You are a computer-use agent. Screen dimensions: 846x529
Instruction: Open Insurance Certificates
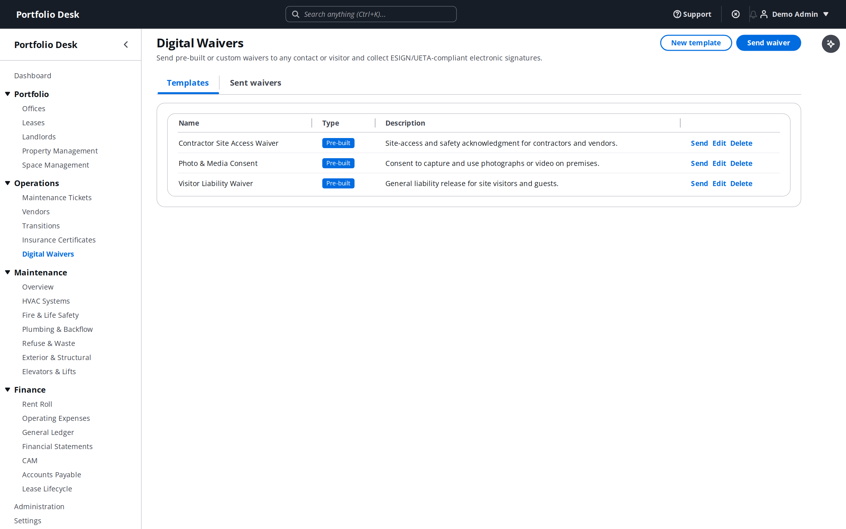click(59, 240)
